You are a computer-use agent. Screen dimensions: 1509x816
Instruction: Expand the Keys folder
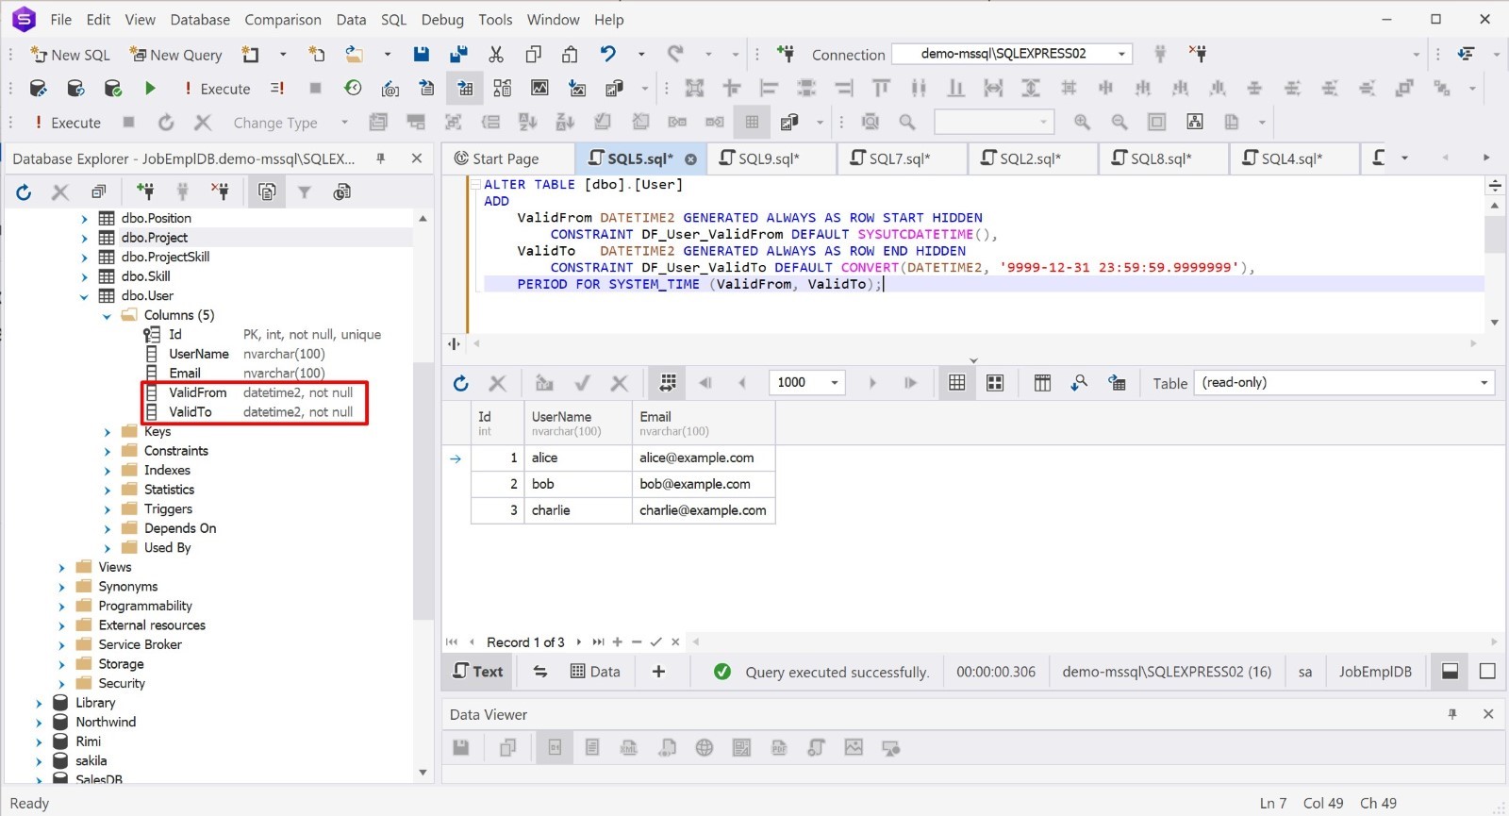point(107,432)
